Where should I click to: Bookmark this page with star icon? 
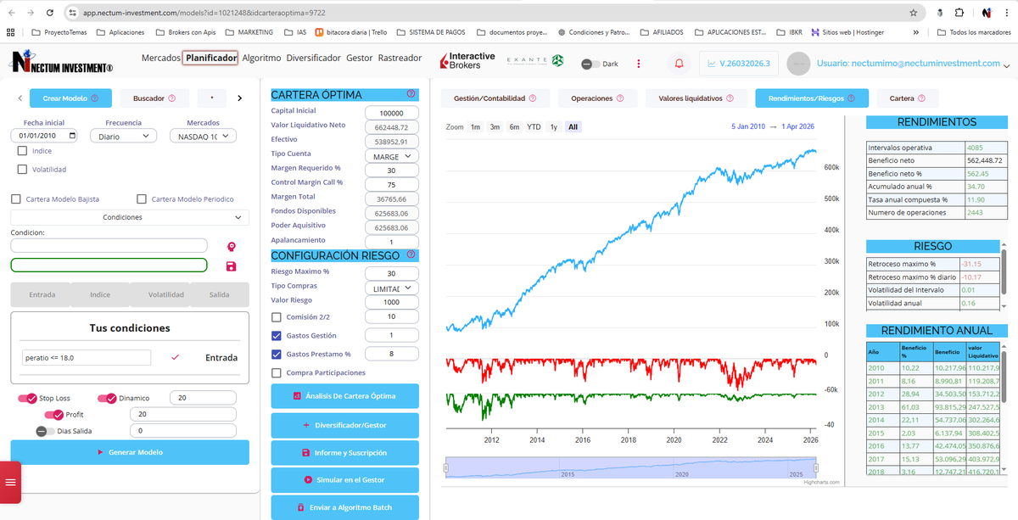(913, 14)
